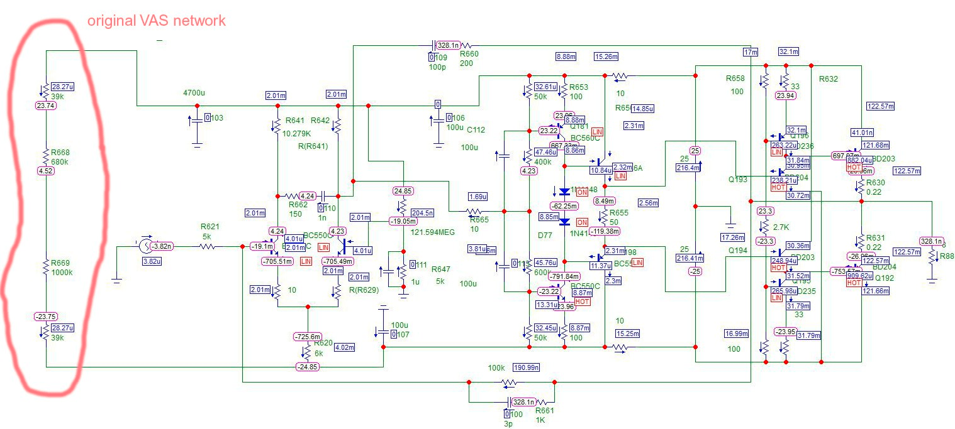Click the -119.38m node voltage label
The width and height of the screenshot is (955, 429).
pyautogui.click(x=604, y=231)
